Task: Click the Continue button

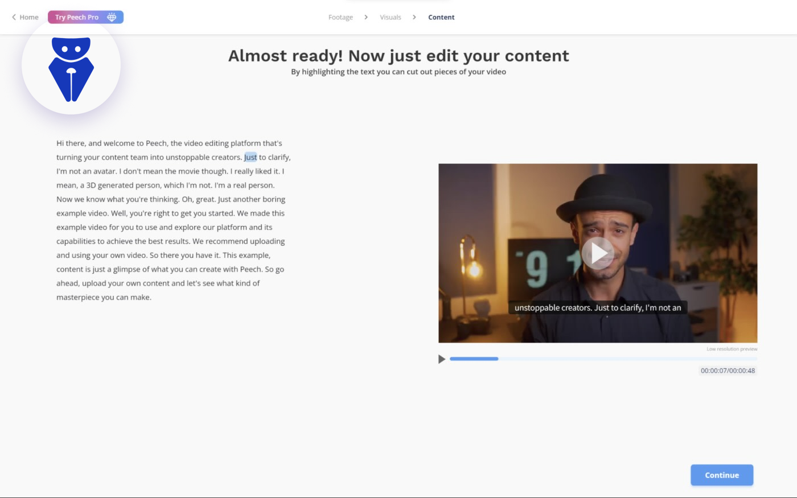Action: (722, 475)
